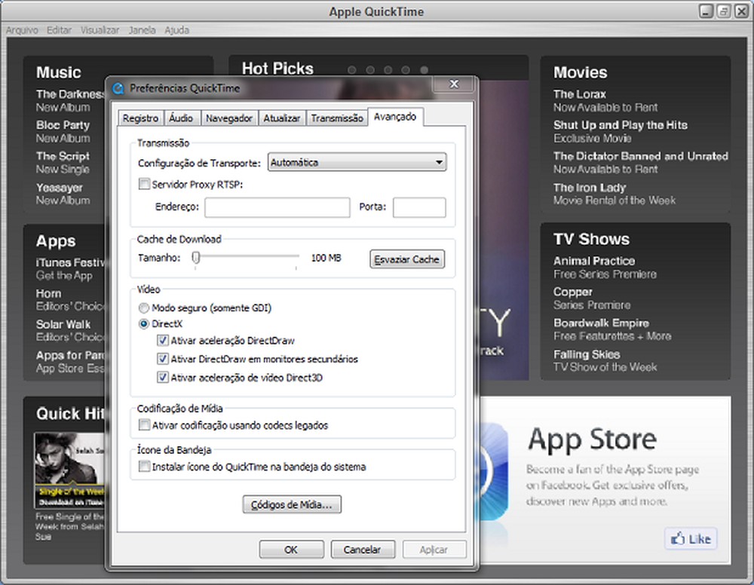Viewport: 754px width, 585px height.
Task: Select the last Hot Picks carousel dot
Action: tap(424, 69)
